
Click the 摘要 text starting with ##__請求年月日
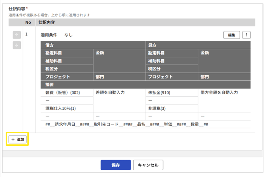[126, 125]
